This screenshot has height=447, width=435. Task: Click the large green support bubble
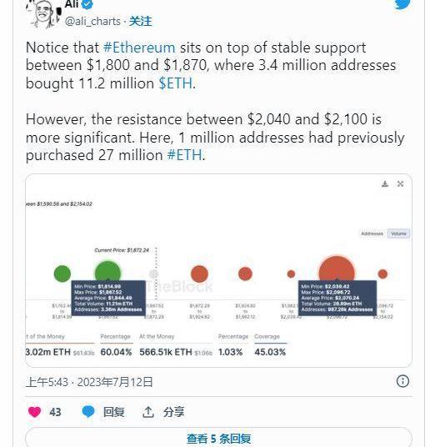coord(107,271)
